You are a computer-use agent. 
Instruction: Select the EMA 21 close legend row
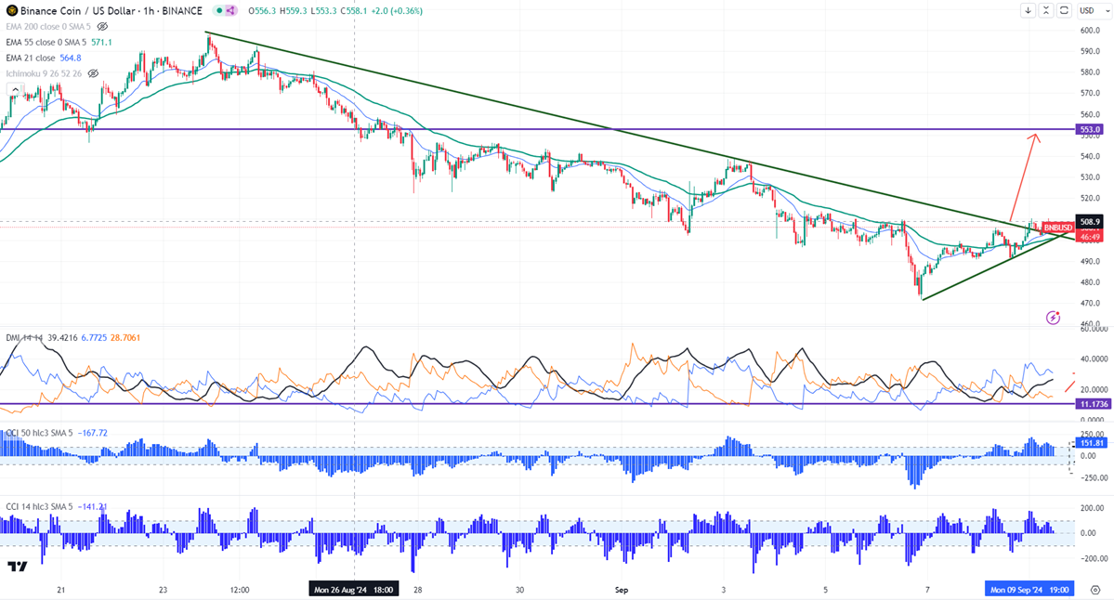pyautogui.click(x=44, y=58)
